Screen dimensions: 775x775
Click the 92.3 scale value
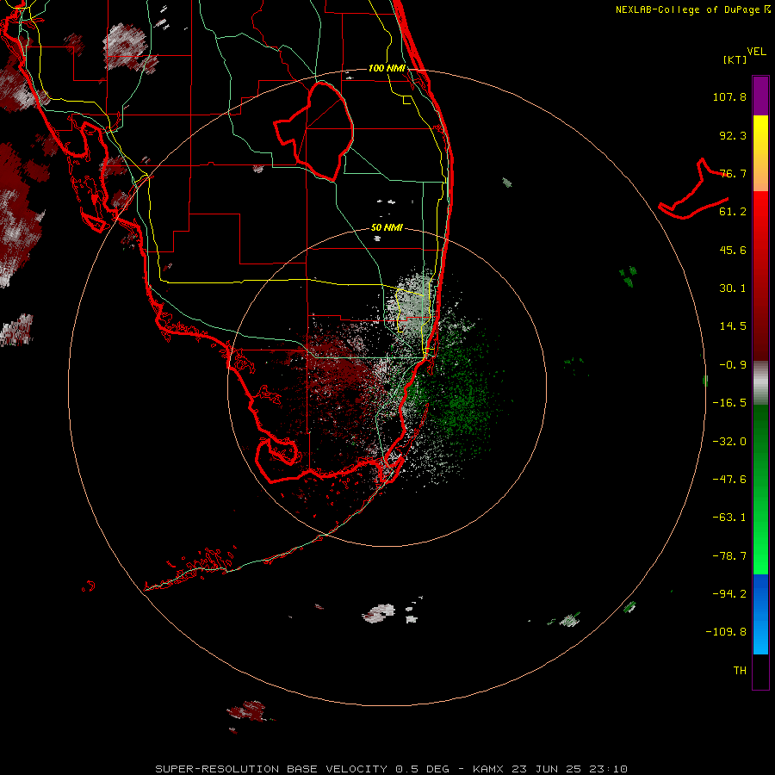click(733, 135)
